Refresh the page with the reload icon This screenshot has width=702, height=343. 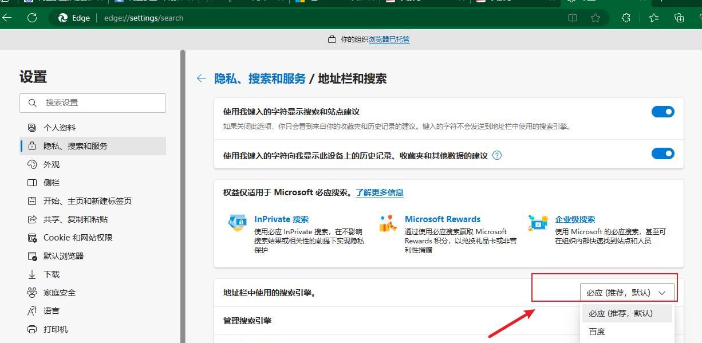[33, 18]
